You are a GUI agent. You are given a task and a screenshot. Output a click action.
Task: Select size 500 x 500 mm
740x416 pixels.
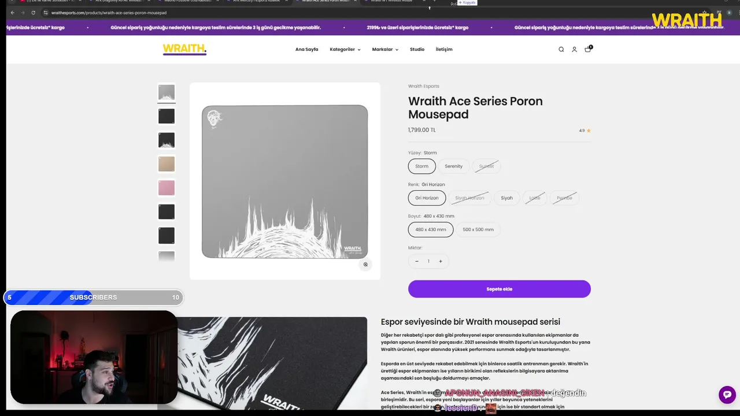478,229
